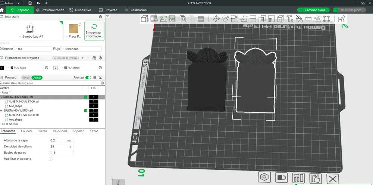This screenshot has height=185, width=373.
Task: Click the X icon in the bottom toolbar
Action: coord(333,179)
